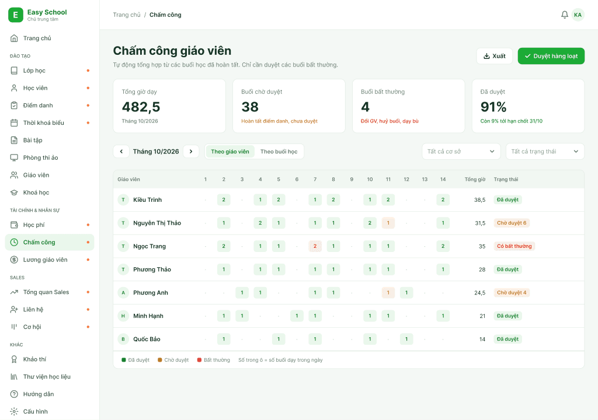Click the Easy School logo icon

16,15
